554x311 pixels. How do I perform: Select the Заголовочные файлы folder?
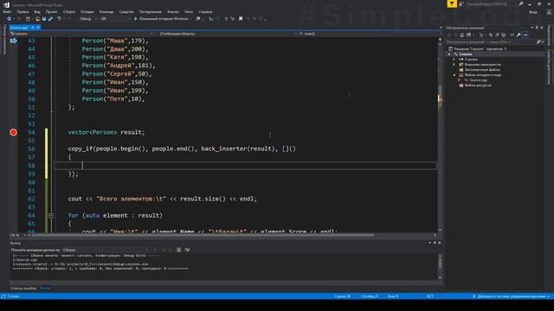[480, 70]
